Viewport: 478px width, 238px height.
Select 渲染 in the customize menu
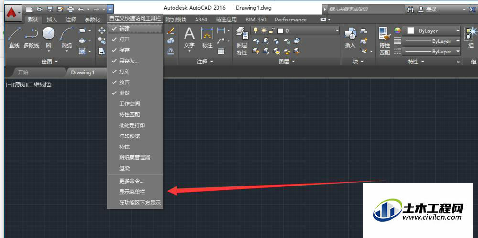pyautogui.click(x=135, y=168)
